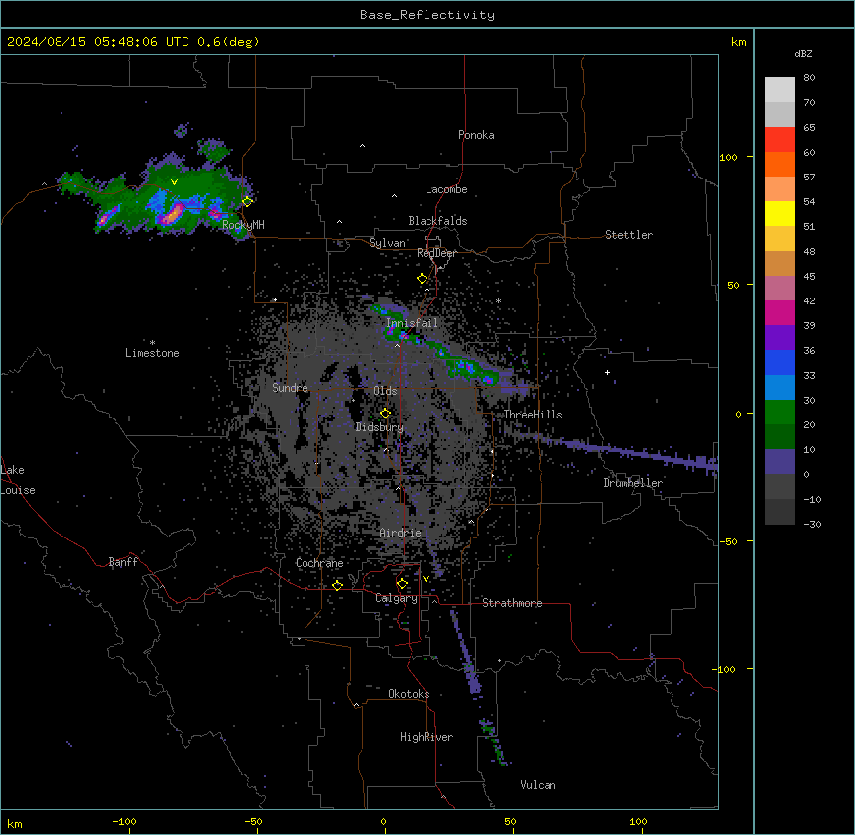Click the Strathmore town label

[512, 603]
